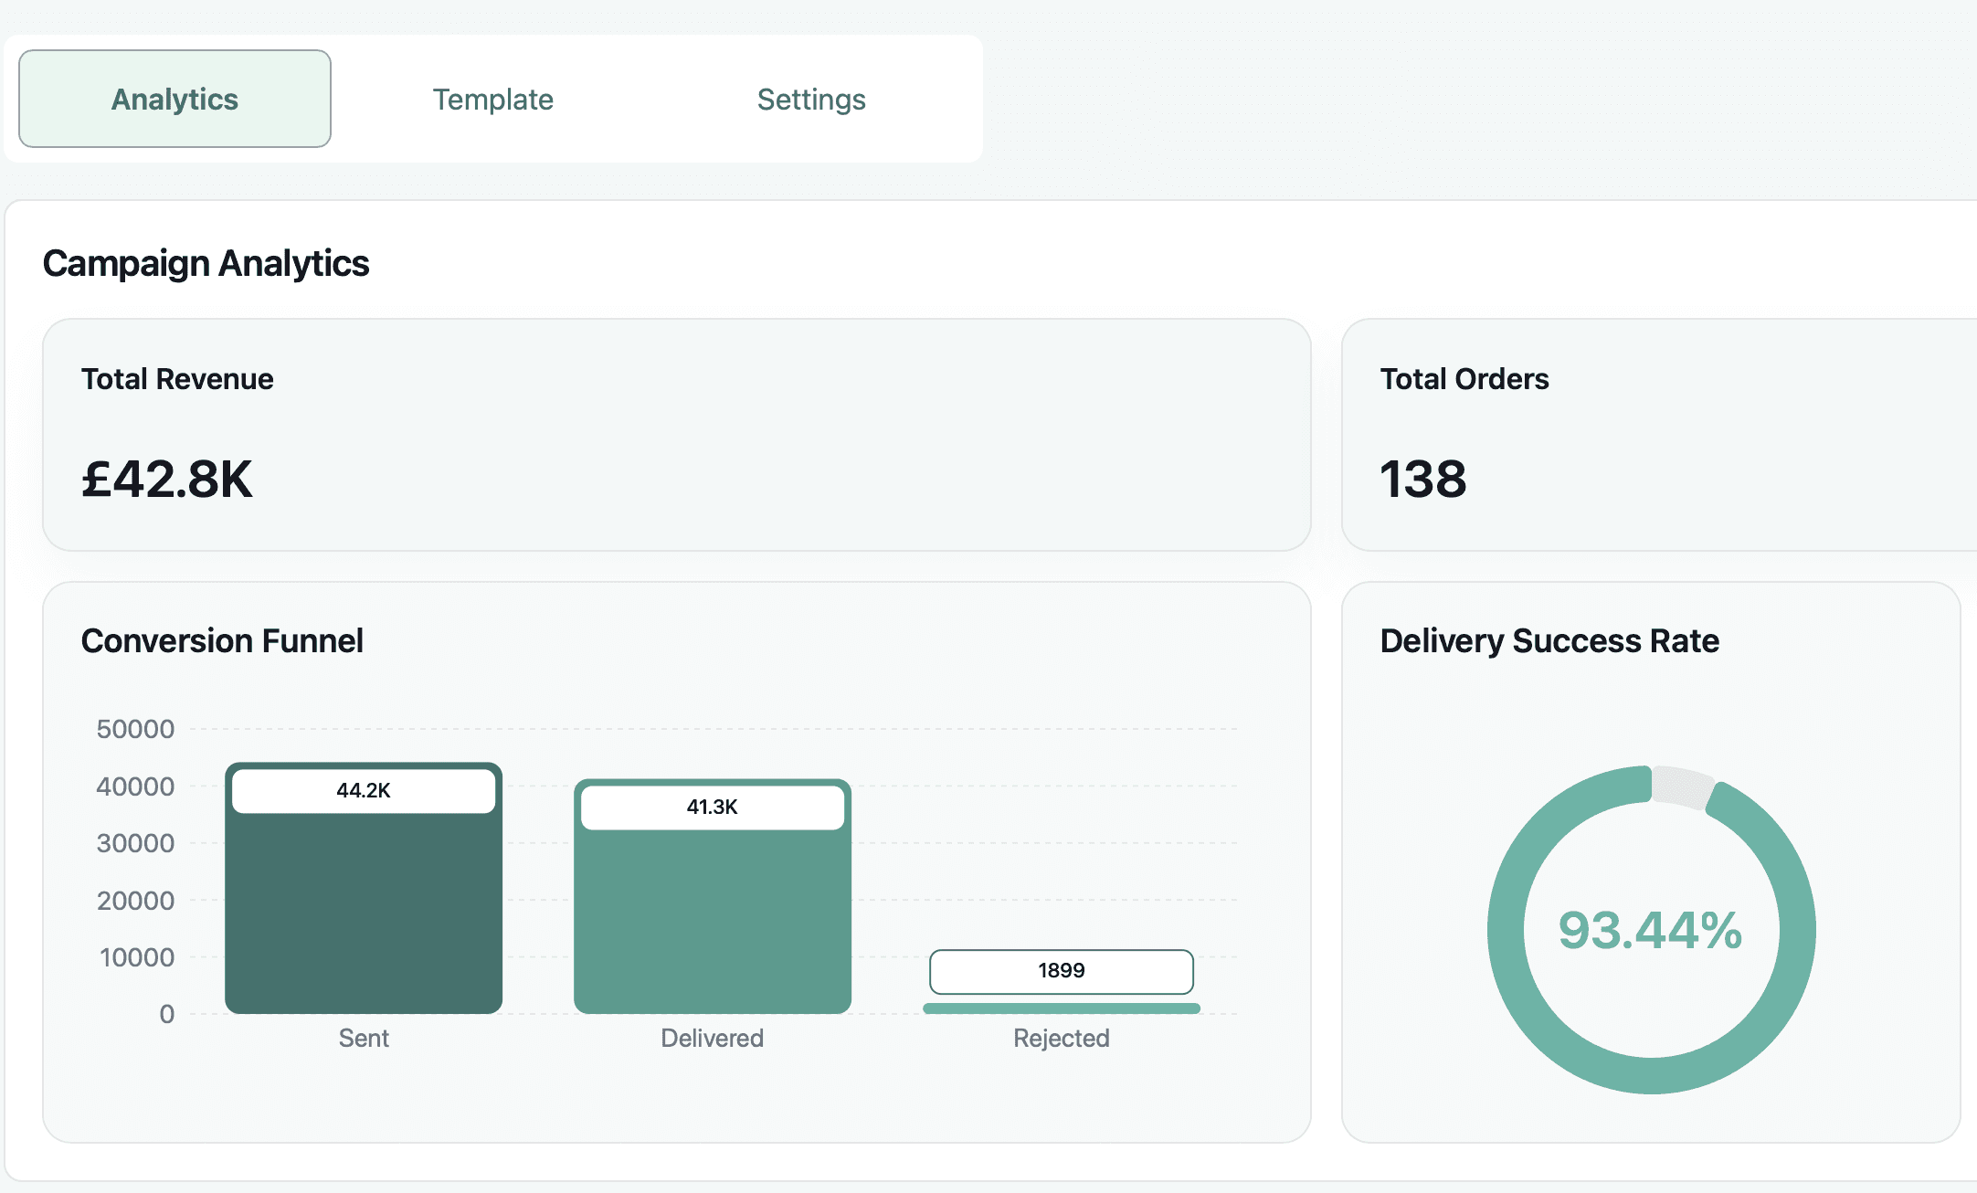Click the Conversion Funnel title
The image size is (1977, 1193).
point(222,640)
